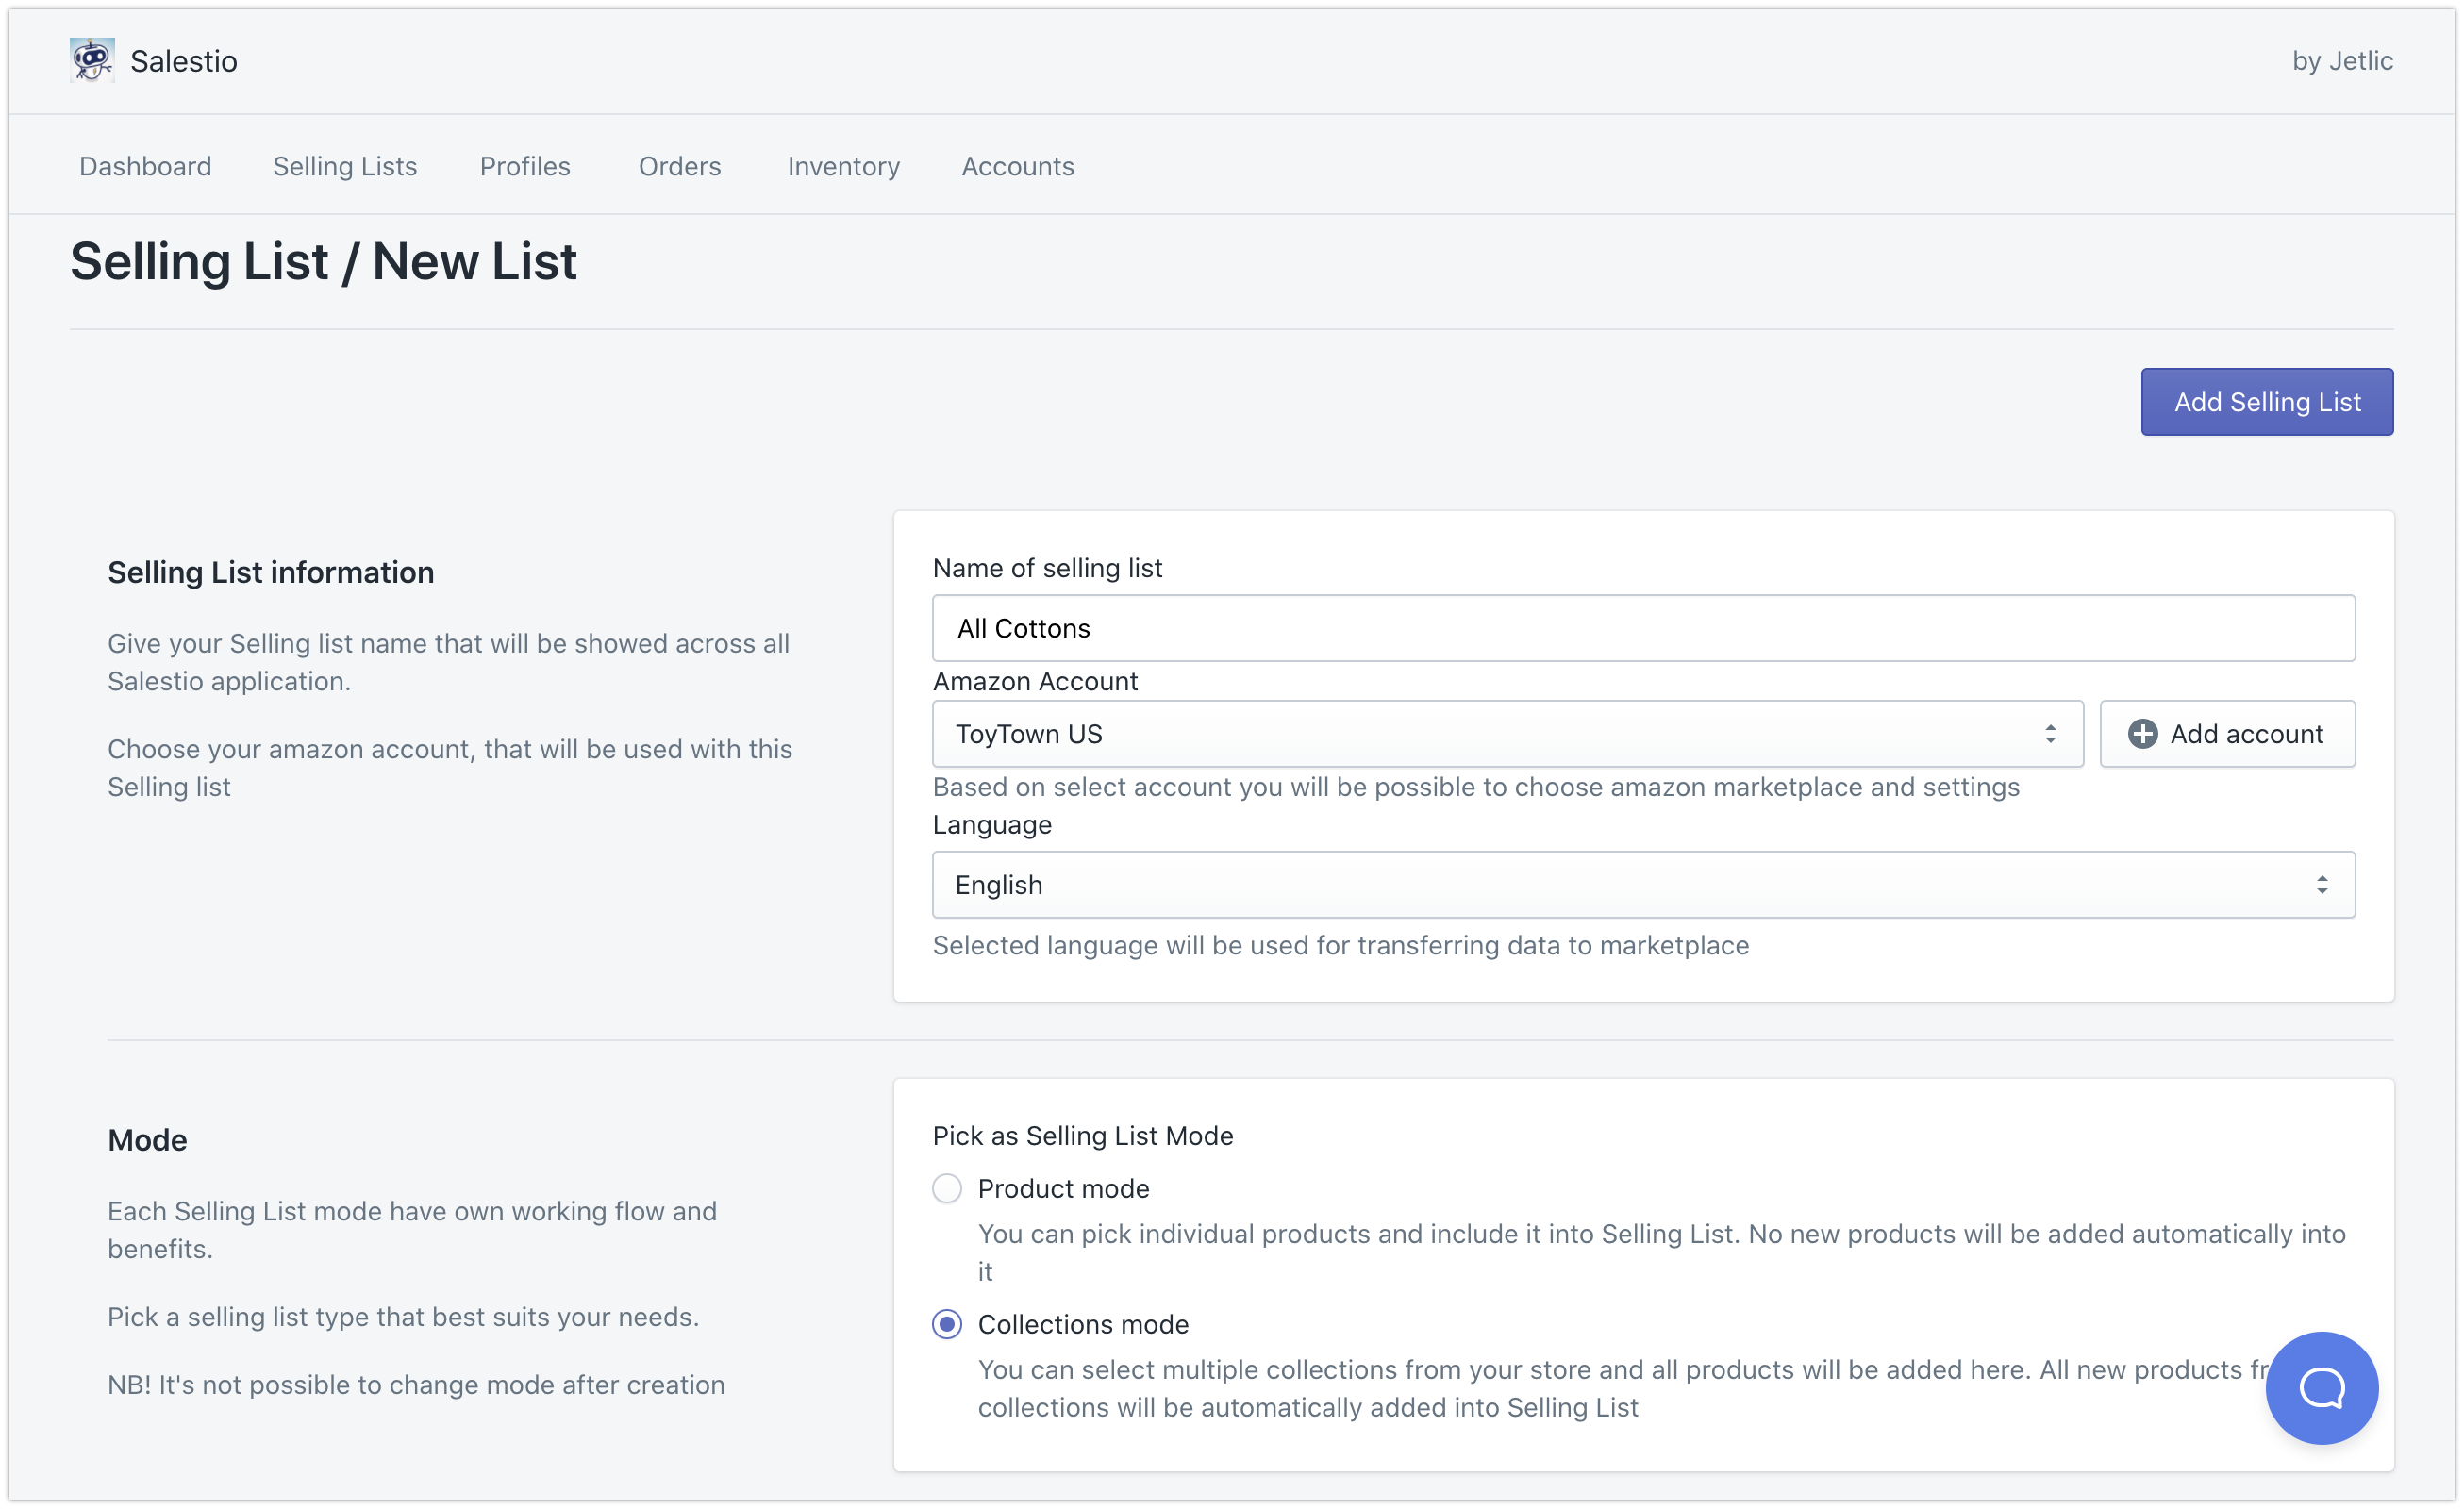2464x1509 pixels.
Task: Click the Salestio robot logo icon
Action: [x=92, y=60]
